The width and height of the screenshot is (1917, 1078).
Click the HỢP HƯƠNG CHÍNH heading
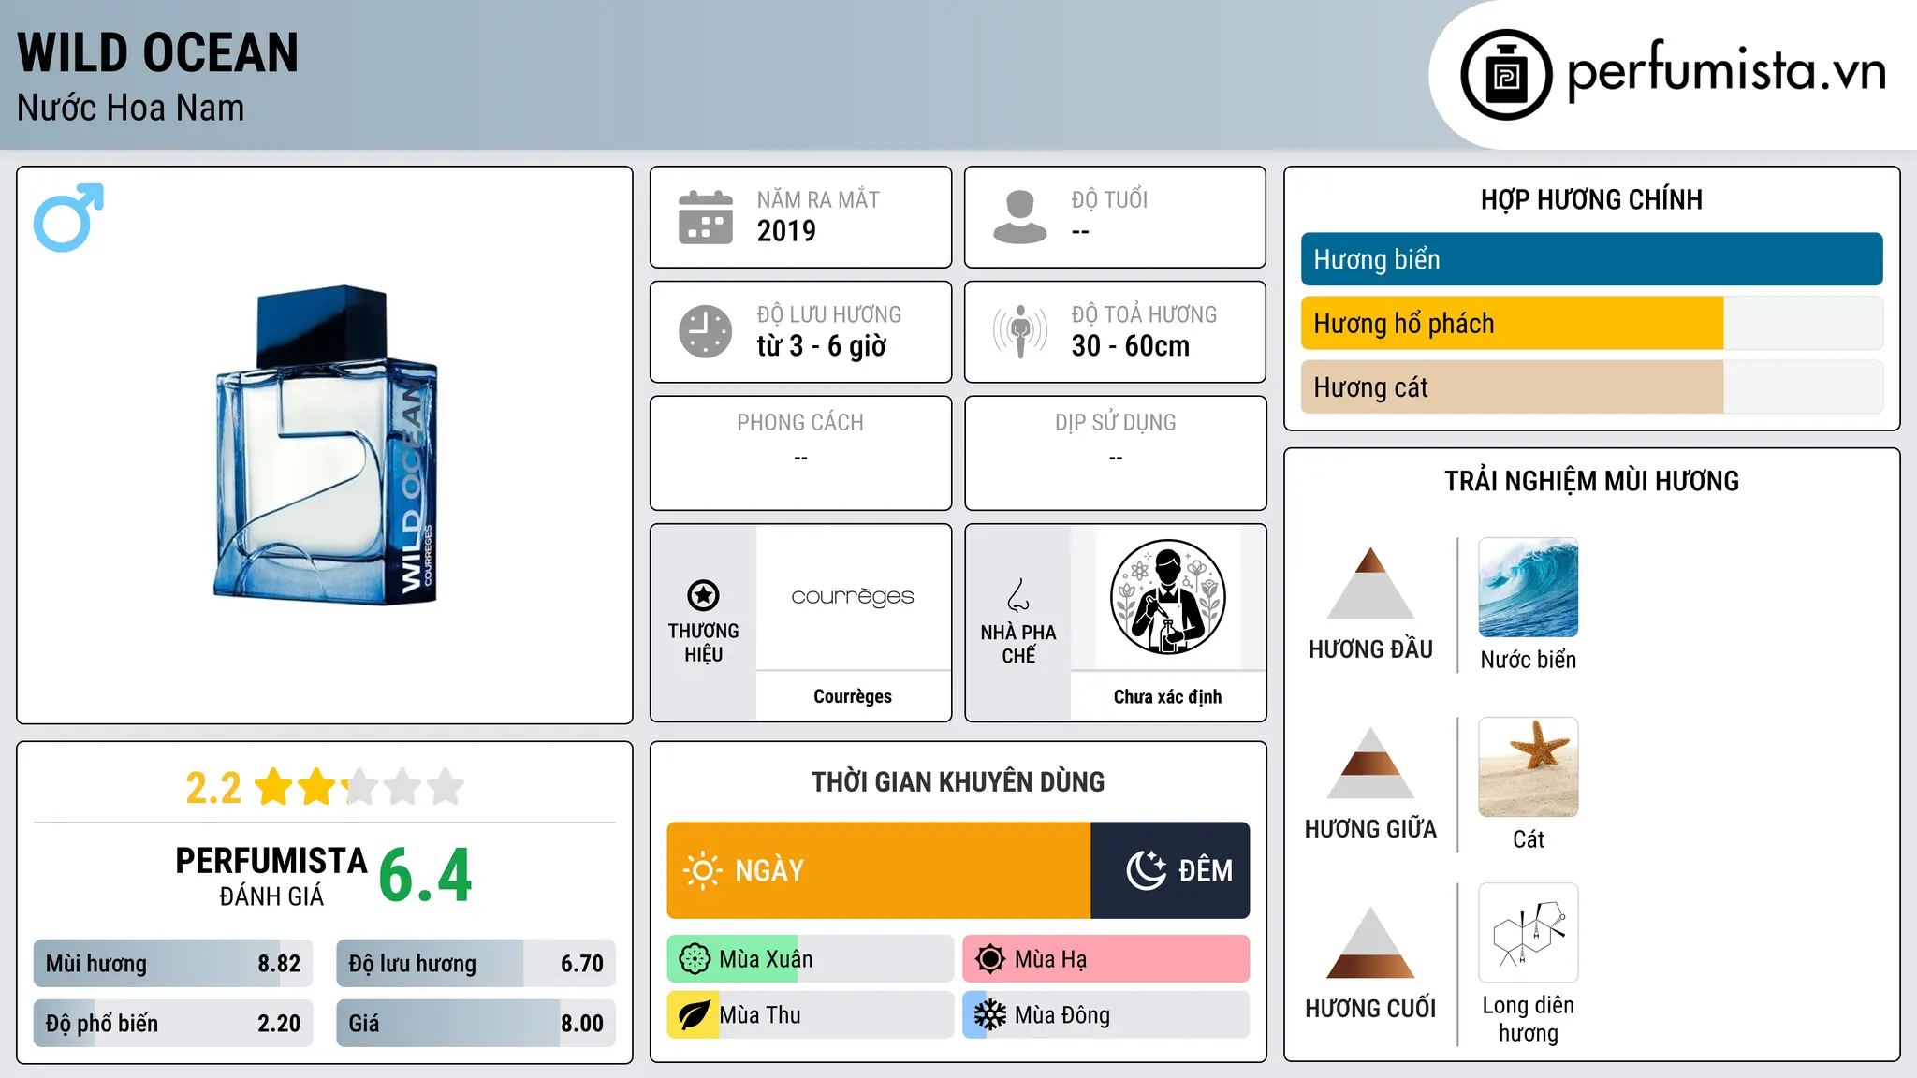point(1591,199)
